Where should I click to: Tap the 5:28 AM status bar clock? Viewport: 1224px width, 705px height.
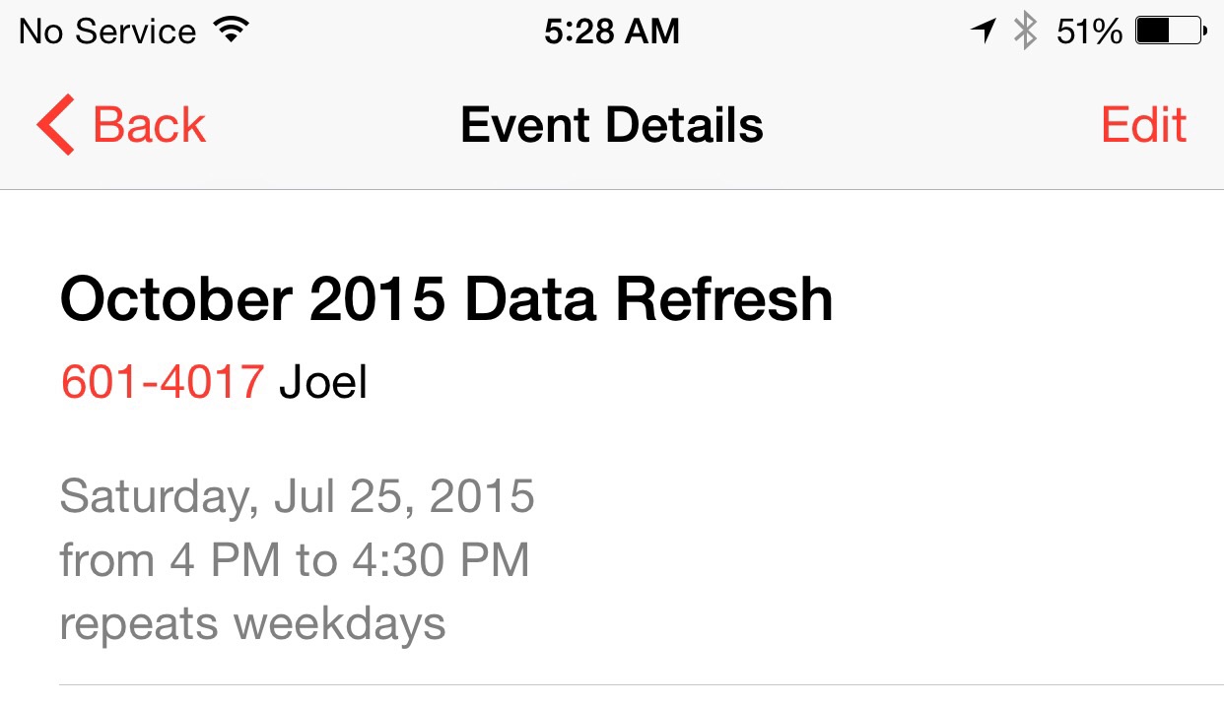pos(611,32)
